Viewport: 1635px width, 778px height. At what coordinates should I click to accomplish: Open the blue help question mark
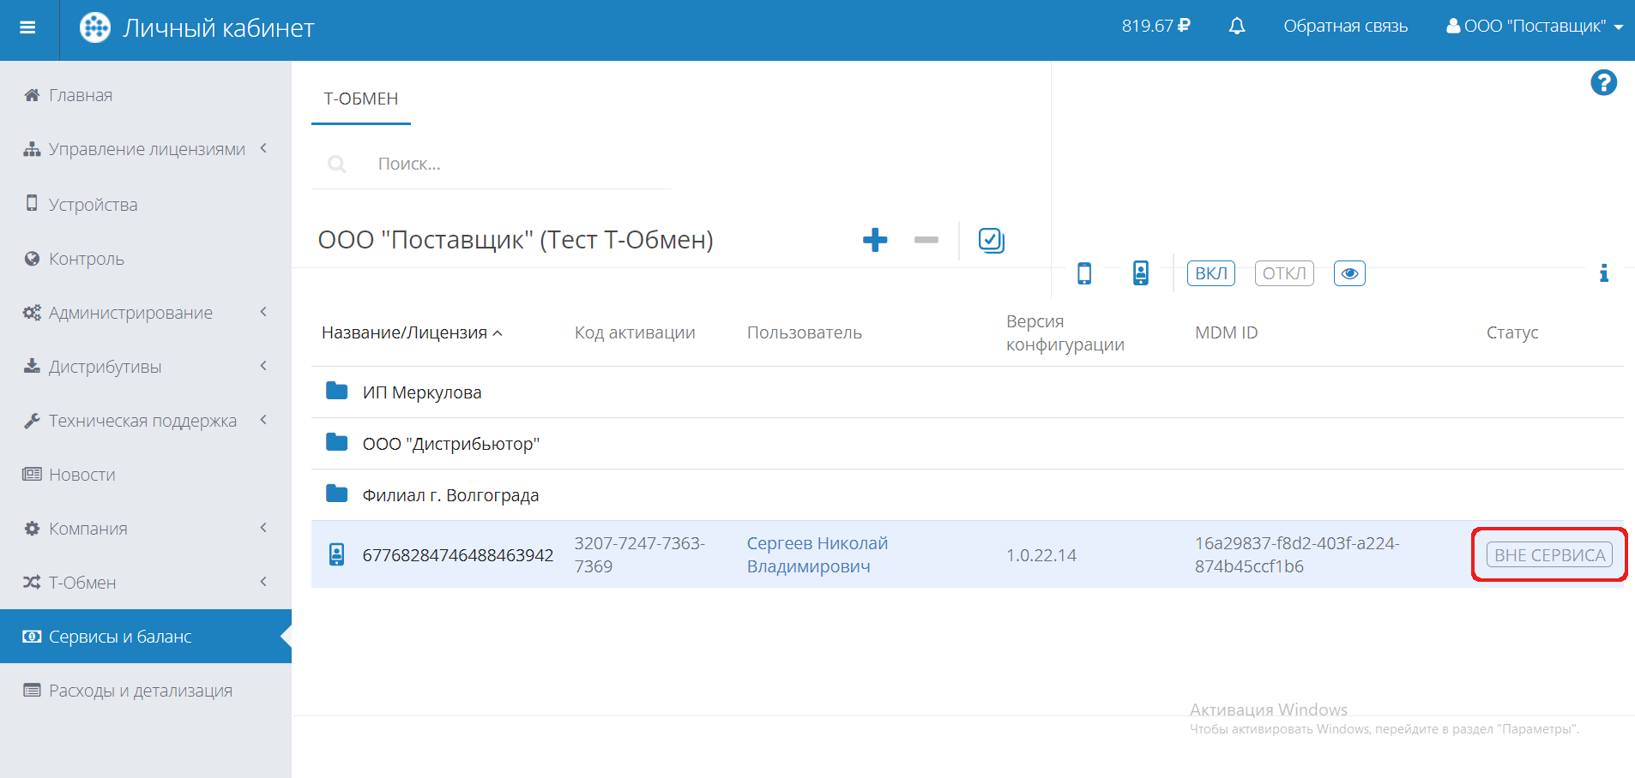click(x=1603, y=82)
